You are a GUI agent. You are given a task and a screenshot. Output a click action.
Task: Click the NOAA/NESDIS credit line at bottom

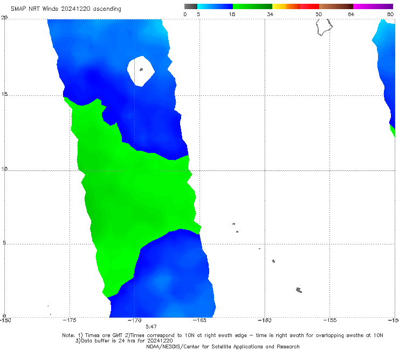tap(223, 346)
